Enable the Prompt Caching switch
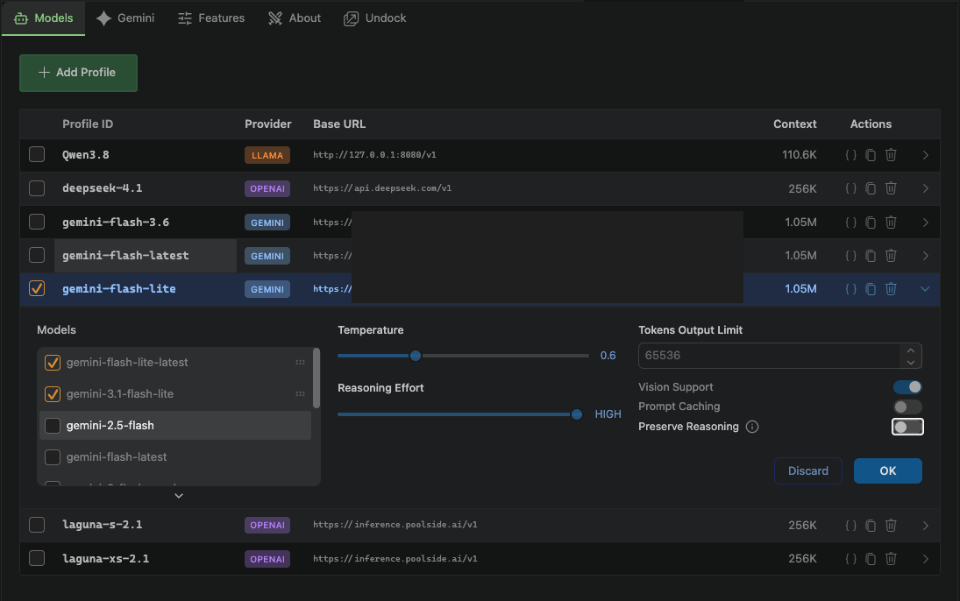 click(907, 407)
